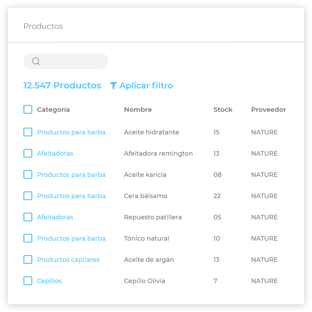Select the Afeitadora remington row checkbox
This screenshot has width=312, height=312.
28,154
